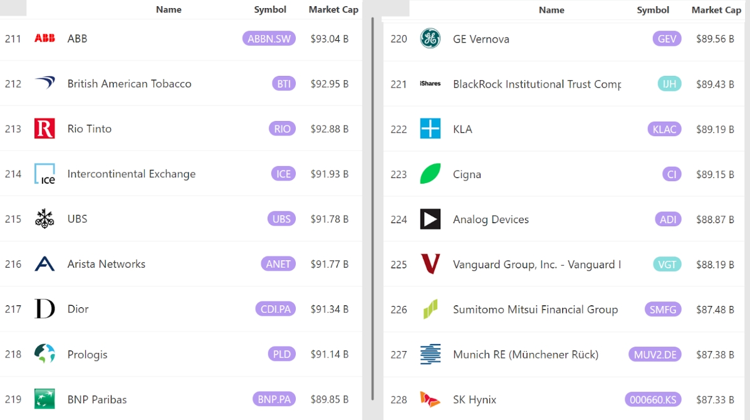Viewport: 750px width, 420px height.
Task: Click the Dior D logo
Action: click(x=44, y=309)
